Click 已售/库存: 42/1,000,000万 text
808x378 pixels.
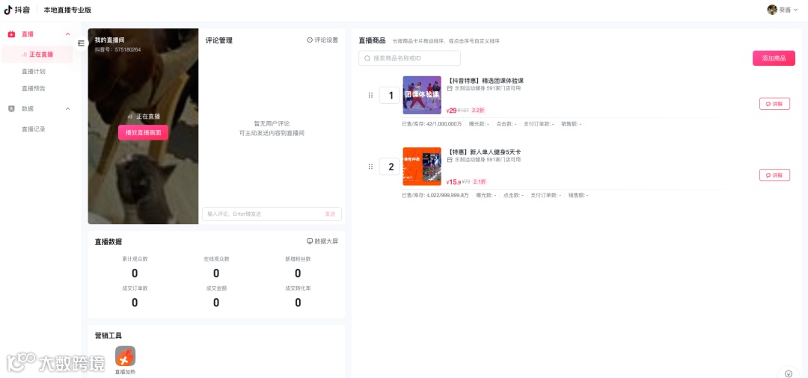(x=432, y=124)
